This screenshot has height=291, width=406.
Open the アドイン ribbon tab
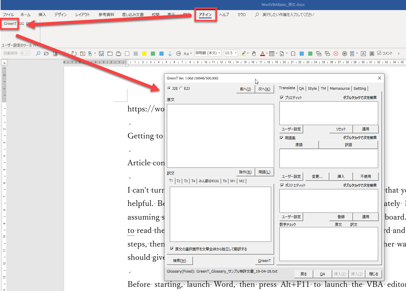pyautogui.click(x=205, y=15)
